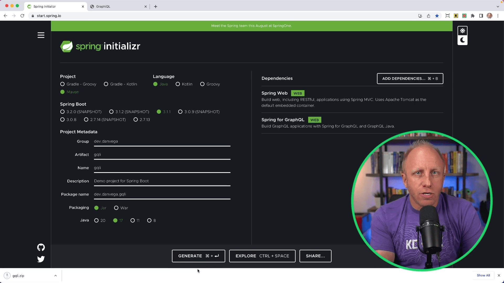Select Java version 20
Image resolution: width=504 pixels, height=283 pixels.
tap(97, 220)
